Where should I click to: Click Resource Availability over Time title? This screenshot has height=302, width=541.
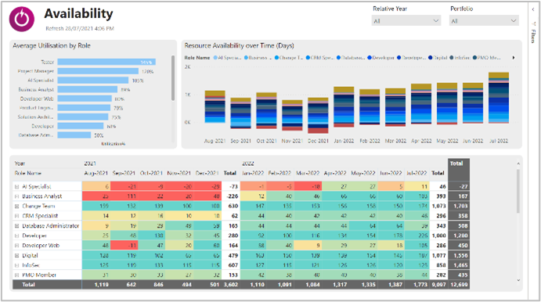239,45
